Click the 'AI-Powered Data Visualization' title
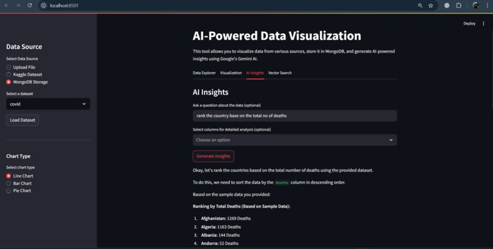Viewport: 493px width, 249px height. click(276, 36)
